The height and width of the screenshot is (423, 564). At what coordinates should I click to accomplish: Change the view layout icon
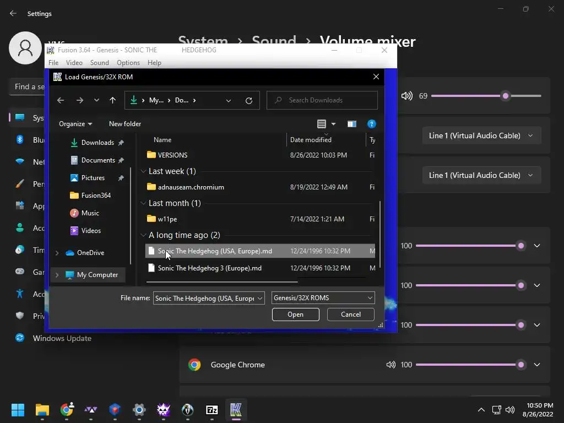(322, 124)
